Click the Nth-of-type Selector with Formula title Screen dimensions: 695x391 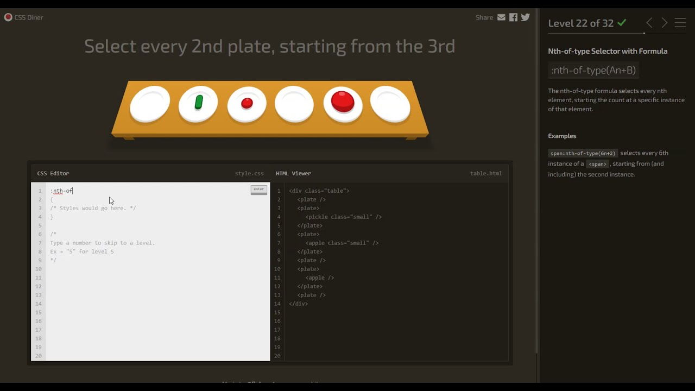pos(608,51)
